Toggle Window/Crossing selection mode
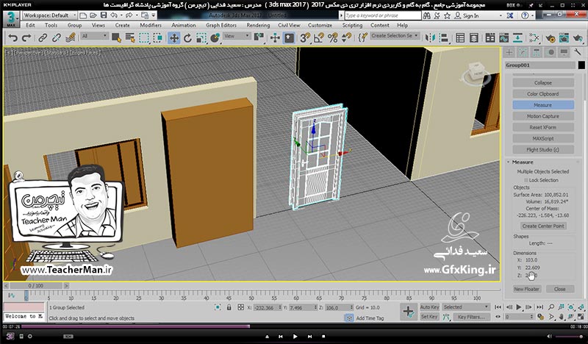 pyautogui.click(x=158, y=38)
